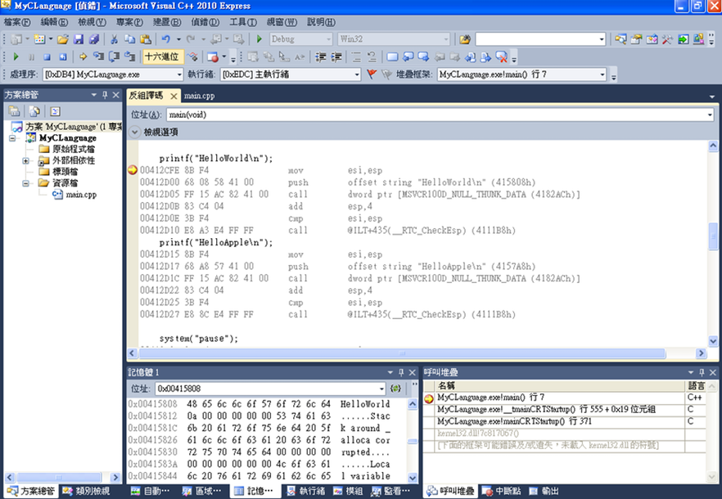Image resolution: width=722 pixels, height=499 pixels.
Task: Open the 堆疊框架 stack frame dropdown
Action: pos(602,74)
